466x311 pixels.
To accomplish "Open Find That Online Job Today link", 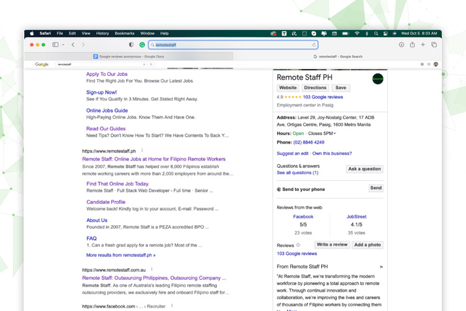I will 117,183.
